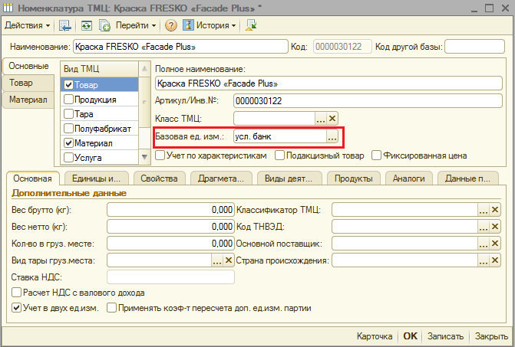Clear the Классификатор ТМЦ field with X
515x347 pixels.
[x=496, y=209]
